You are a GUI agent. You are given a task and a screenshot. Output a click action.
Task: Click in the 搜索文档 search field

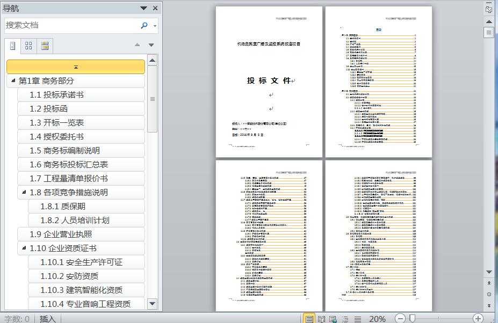pos(70,25)
